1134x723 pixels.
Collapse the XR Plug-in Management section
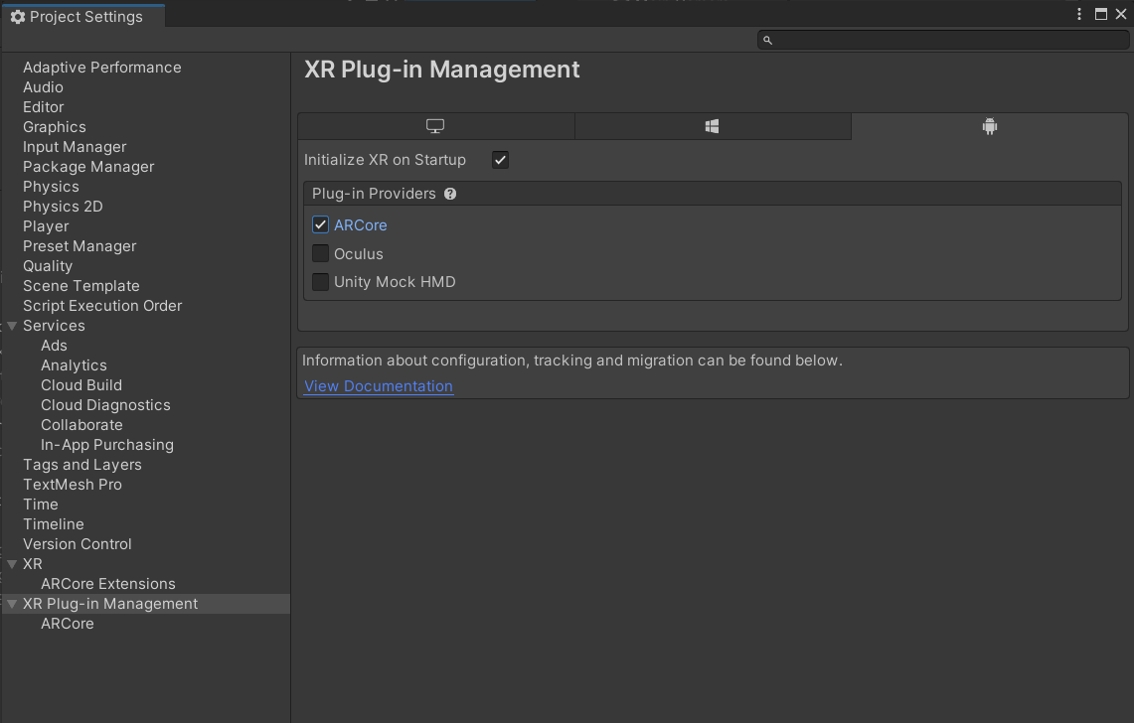coord(12,604)
